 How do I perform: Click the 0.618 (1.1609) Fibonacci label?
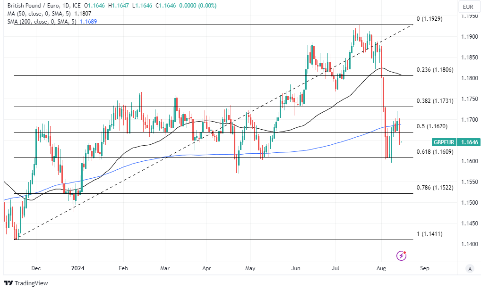tap(435, 152)
